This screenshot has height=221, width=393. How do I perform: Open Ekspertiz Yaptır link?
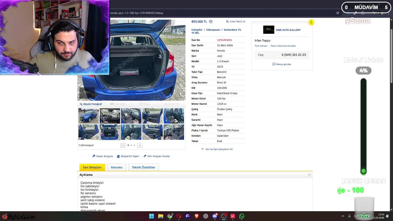pos(128,156)
